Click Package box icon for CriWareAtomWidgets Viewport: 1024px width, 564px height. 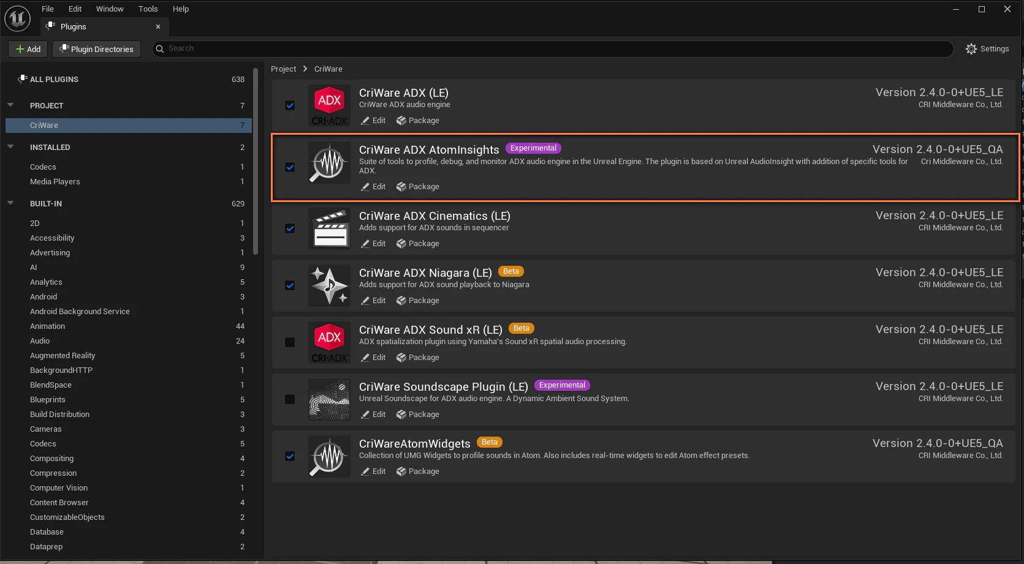tap(401, 472)
